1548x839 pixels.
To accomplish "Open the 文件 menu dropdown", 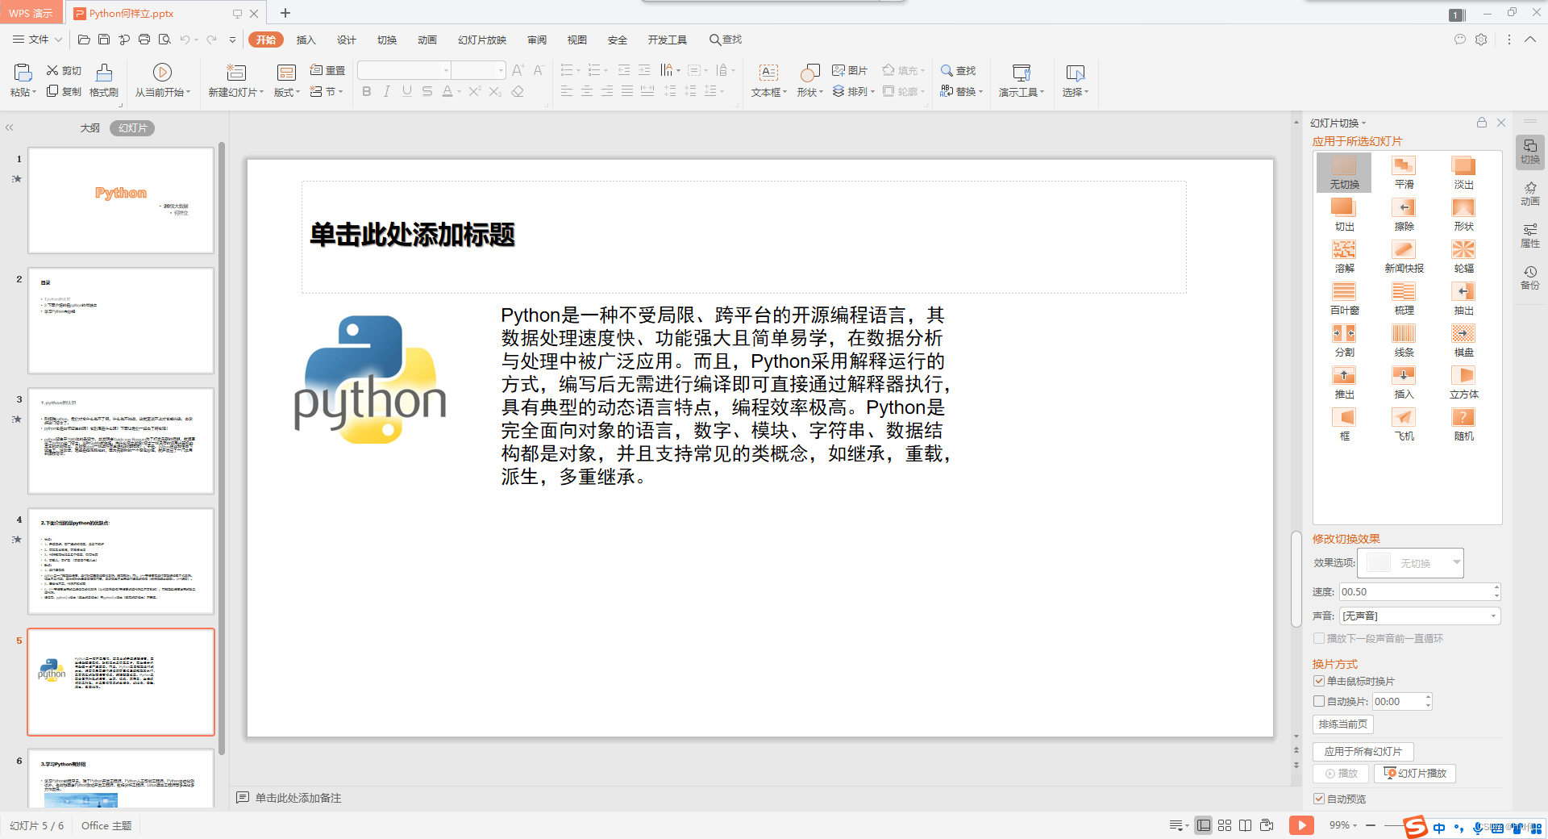I will (x=36, y=40).
